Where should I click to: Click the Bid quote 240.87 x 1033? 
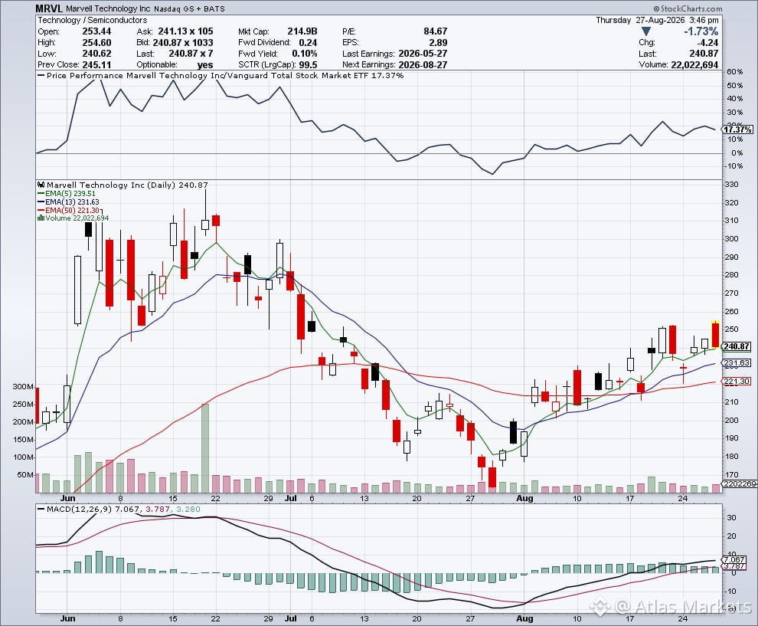pyautogui.click(x=183, y=43)
